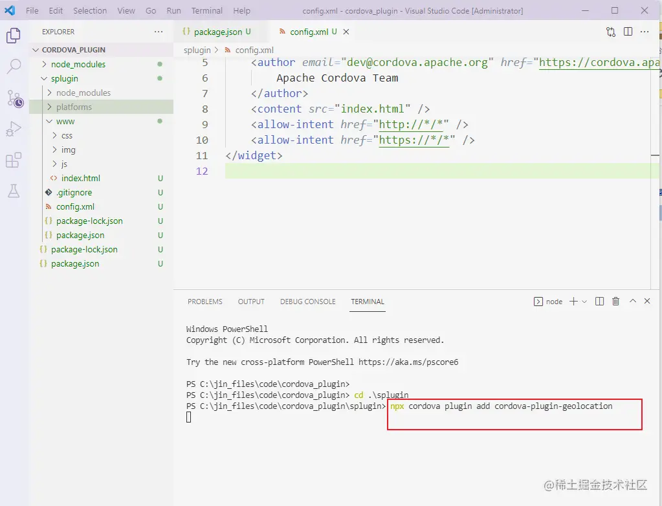
Task: Open the Explorer view in activity bar
Action: (14, 36)
